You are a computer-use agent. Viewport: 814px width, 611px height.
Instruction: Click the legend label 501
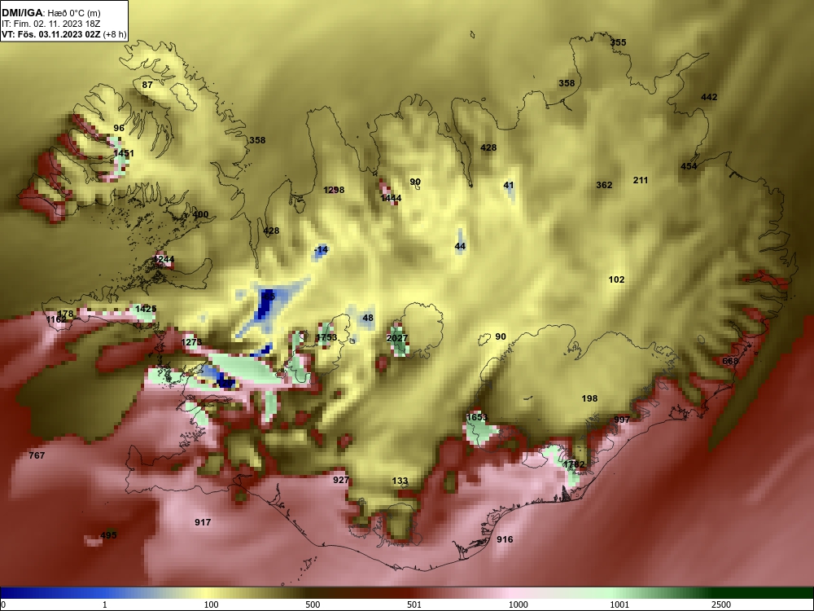pyautogui.click(x=414, y=604)
